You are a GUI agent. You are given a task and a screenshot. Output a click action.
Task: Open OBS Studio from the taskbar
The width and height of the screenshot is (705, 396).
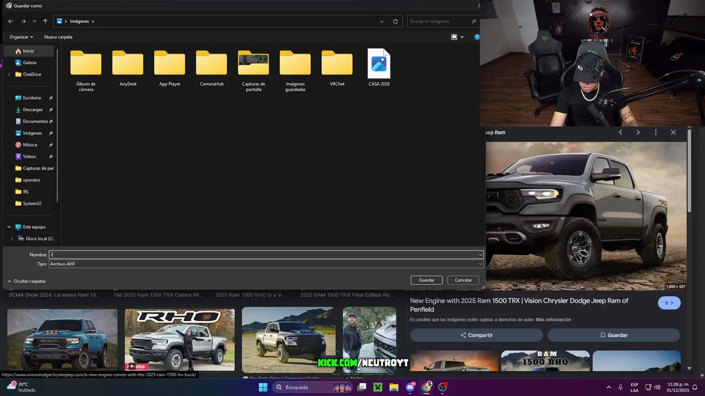pos(442,387)
